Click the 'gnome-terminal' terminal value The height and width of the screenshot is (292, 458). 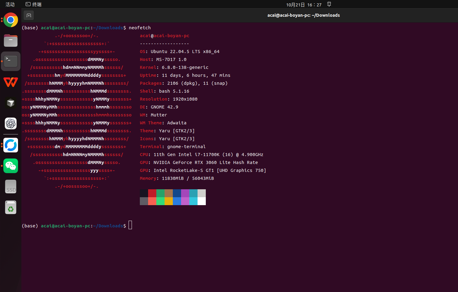pyautogui.click(x=186, y=147)
